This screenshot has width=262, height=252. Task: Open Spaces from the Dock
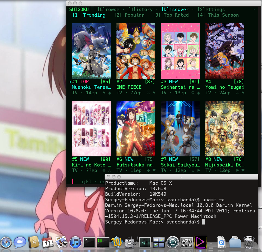(159, 242)
